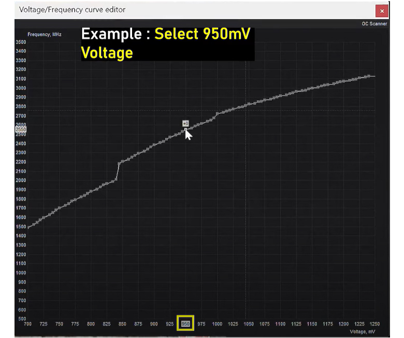This screenshot has width=404, height=338.
Task: Select the curve point at 950 mV
Action: pos(185,129)
